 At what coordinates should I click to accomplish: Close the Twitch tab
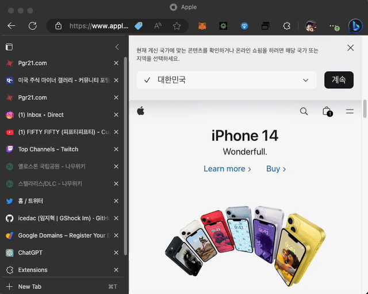point(116,149)
